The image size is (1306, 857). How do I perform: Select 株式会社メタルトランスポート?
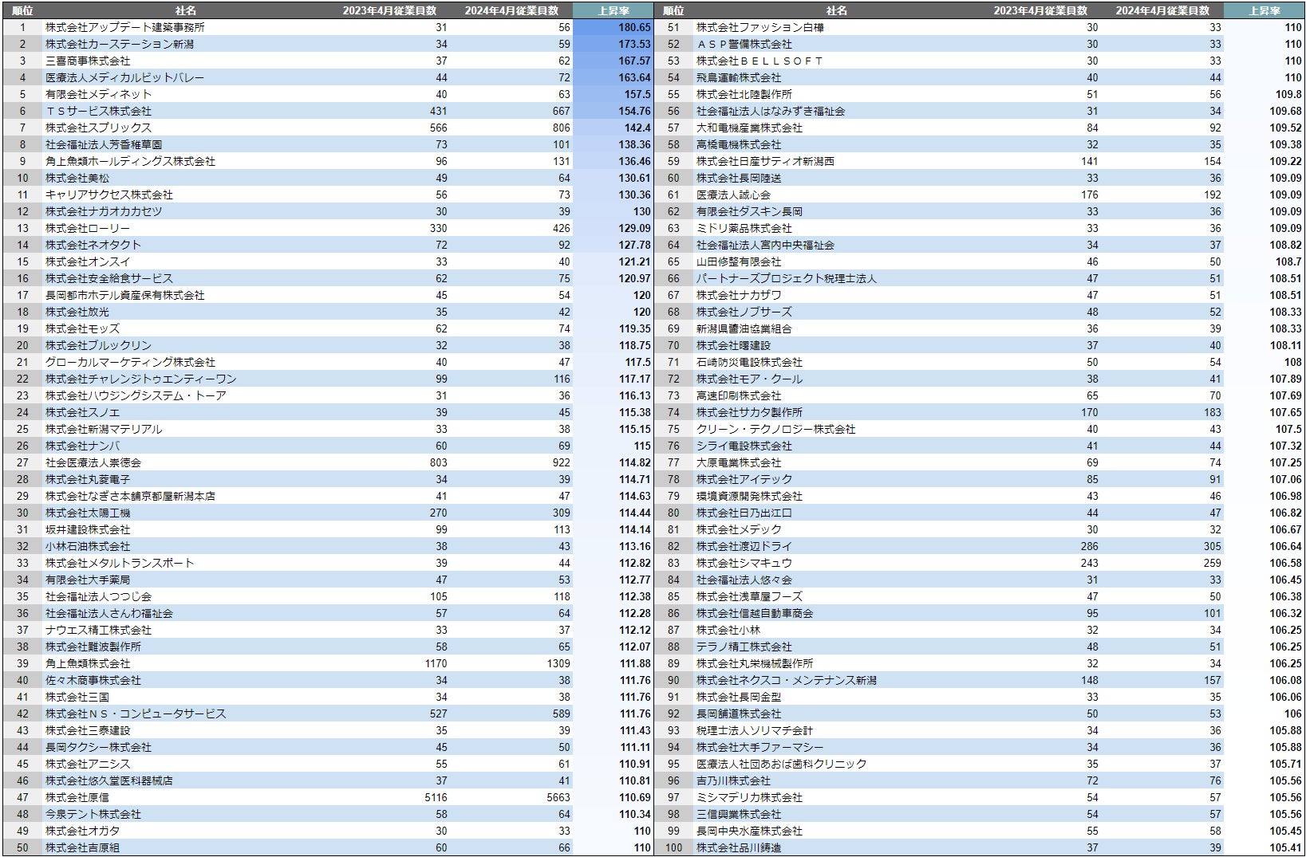point(120,563)
